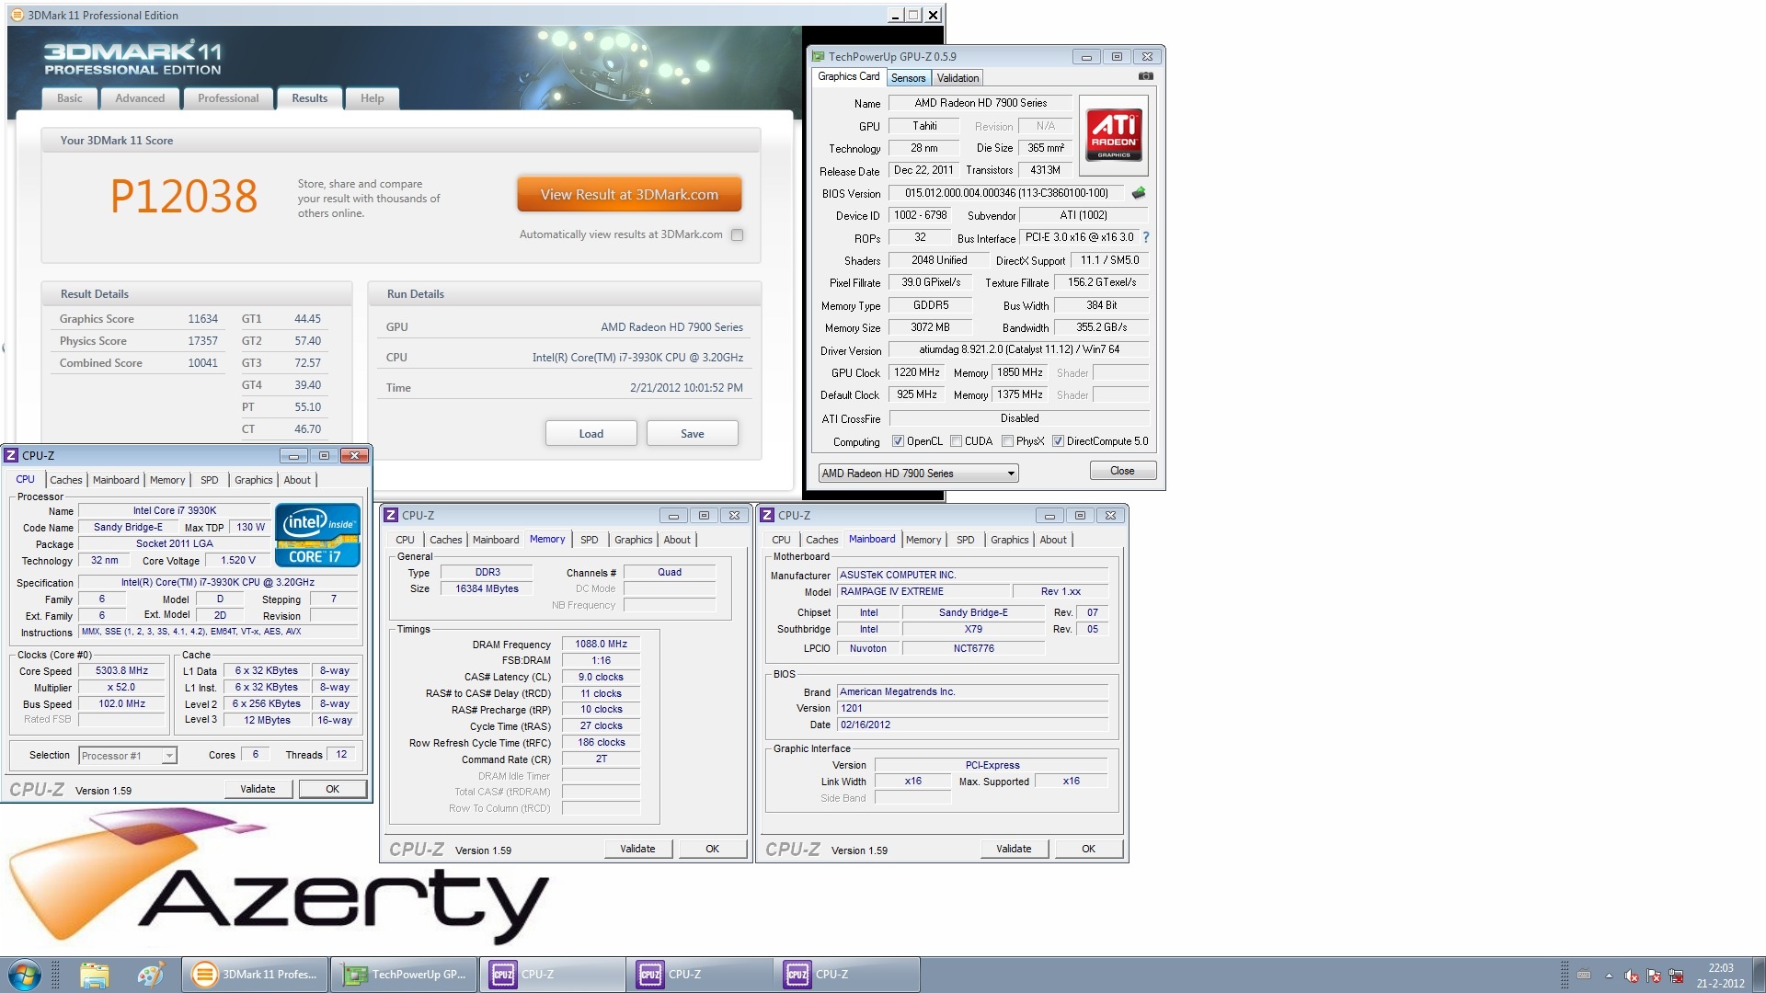This screenshot has height=993, width=1766.
Task: Click the taskbar clock
Action: pyautogui.click(x=1720, y=975)
